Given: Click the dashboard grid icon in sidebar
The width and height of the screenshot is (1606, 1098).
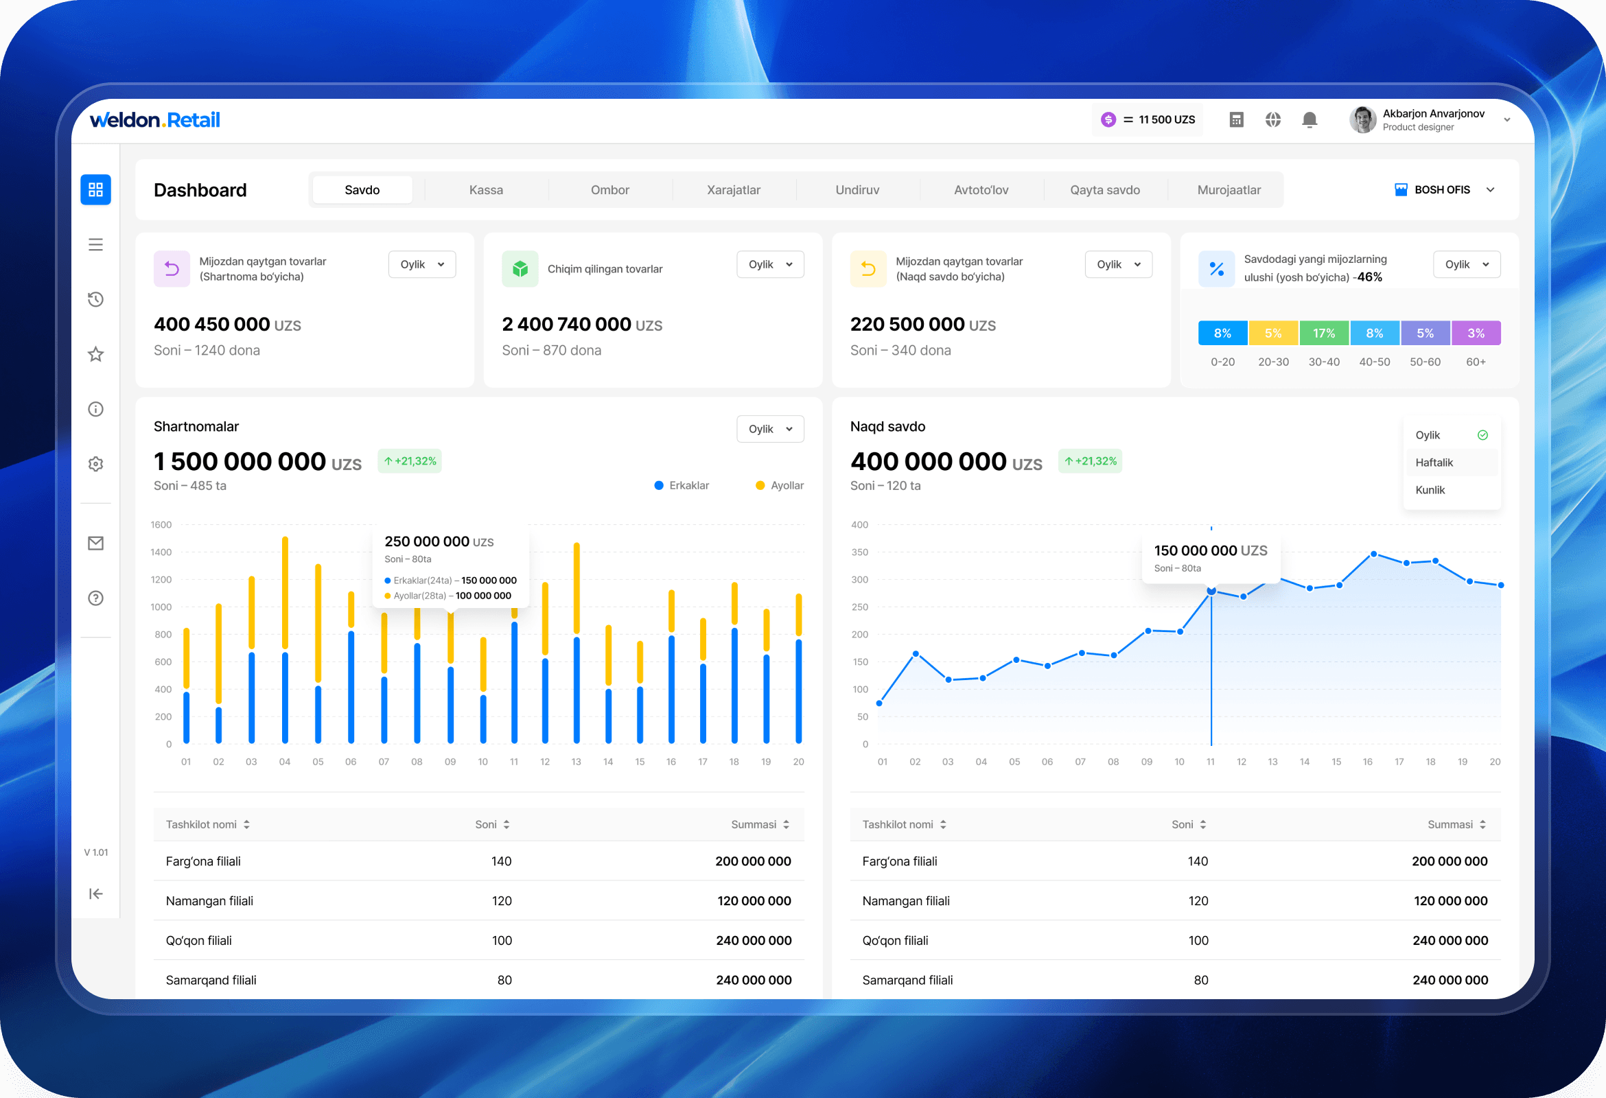Looking at the screenshot, I should click(x=95, y=189).
